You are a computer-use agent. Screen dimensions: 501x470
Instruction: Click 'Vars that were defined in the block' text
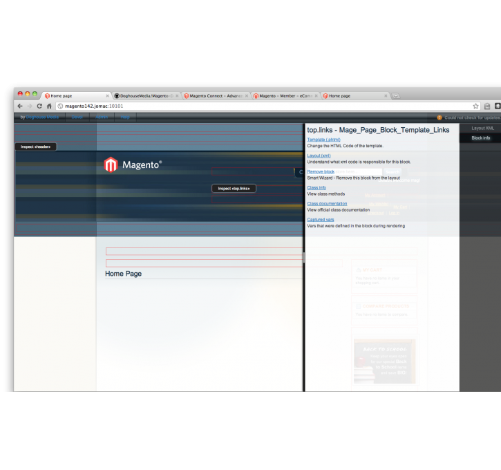pos(356,226)
